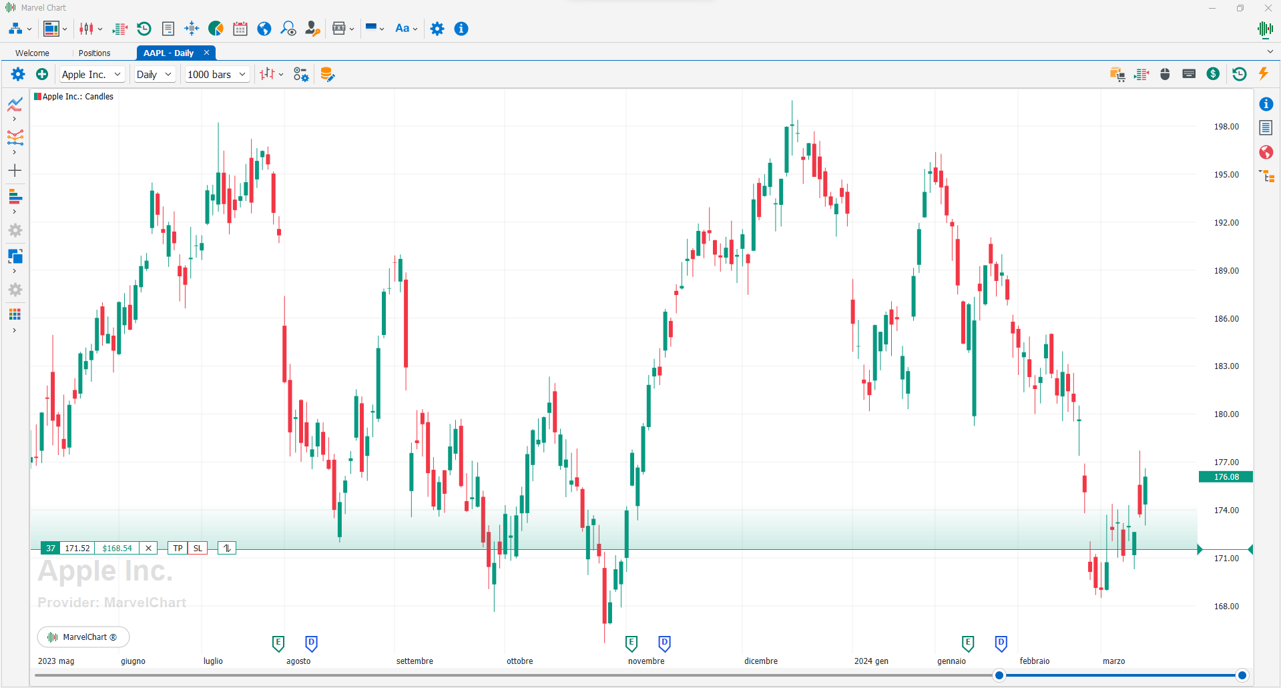Click the user with key account icon

pyautogui.click(x=312, y=29)
